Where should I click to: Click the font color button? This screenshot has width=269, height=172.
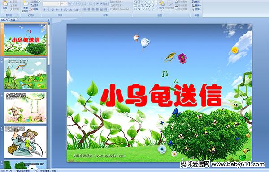tap(77, 10)
